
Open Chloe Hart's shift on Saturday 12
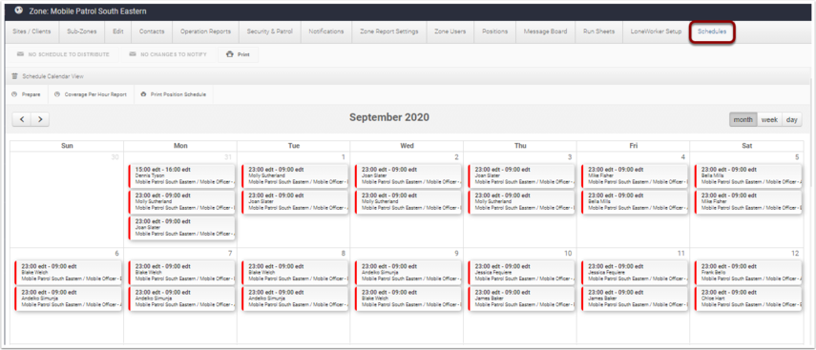point(748,299)
